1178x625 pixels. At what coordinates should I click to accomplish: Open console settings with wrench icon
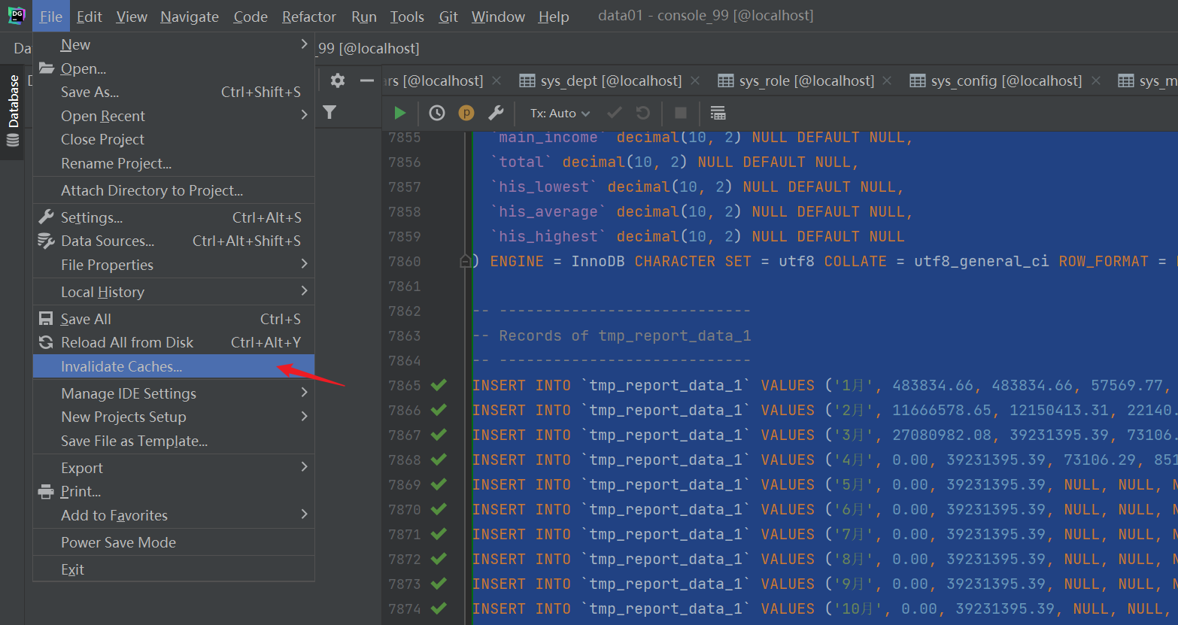point(496,113)
